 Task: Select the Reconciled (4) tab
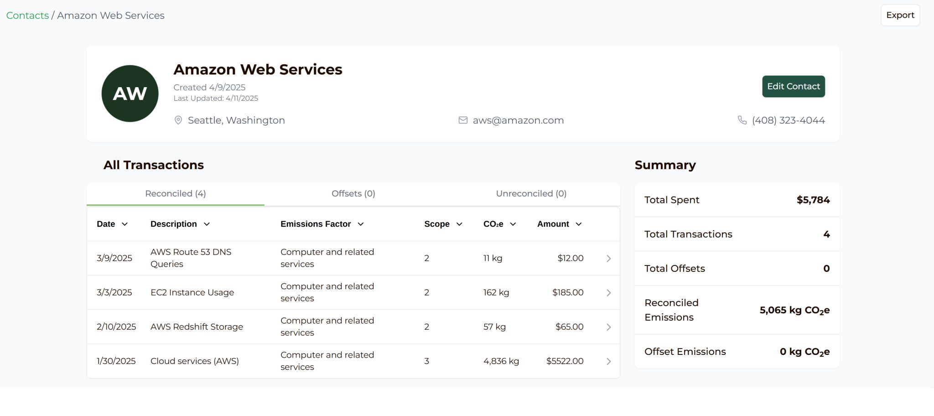point(175,194)
